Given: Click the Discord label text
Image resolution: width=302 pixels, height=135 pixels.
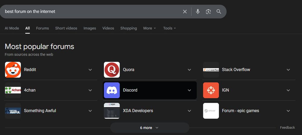Looking at the screenshot, I should coord(130,90).
